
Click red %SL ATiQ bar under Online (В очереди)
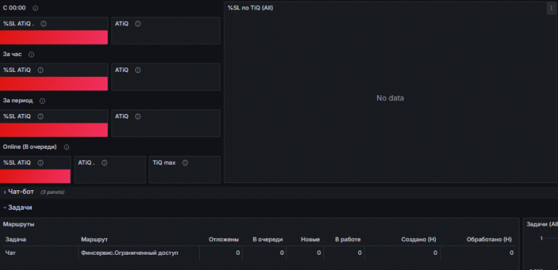click(x=35, y=176)
